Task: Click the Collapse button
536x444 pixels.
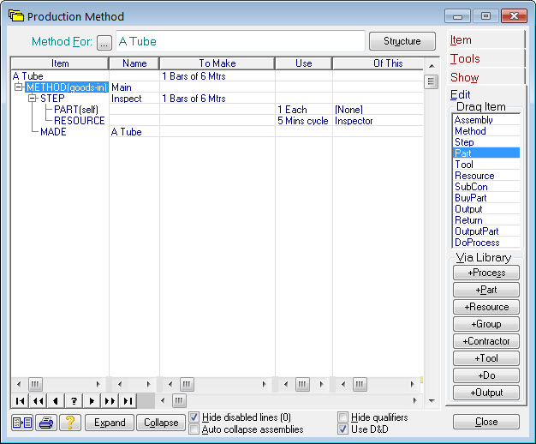Action: (161, 423)
